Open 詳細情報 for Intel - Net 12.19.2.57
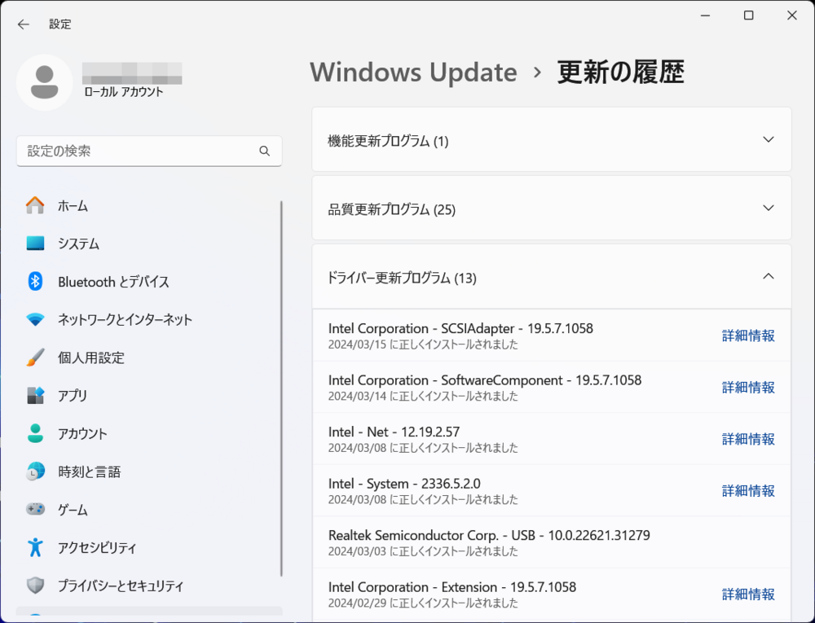This screenshot has height=623, width=815. pos(747,438)
